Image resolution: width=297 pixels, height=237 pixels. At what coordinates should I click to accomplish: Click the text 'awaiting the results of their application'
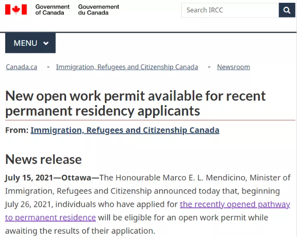pos(80,231)
